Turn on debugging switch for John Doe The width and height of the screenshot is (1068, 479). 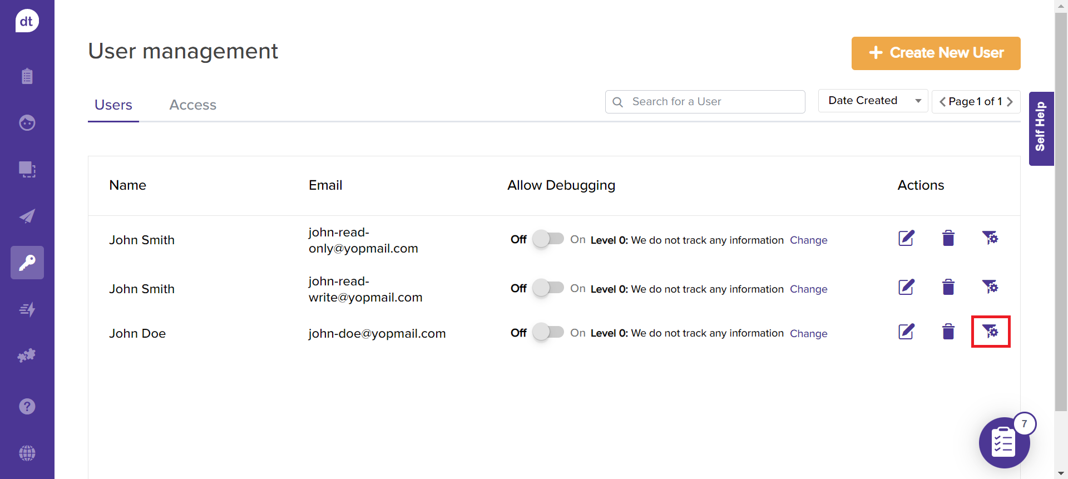[548, 332]
